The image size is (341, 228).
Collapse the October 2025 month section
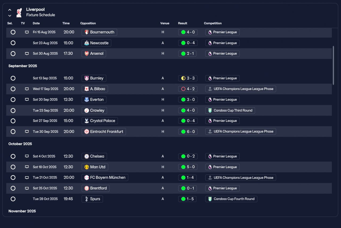(20, 144)
